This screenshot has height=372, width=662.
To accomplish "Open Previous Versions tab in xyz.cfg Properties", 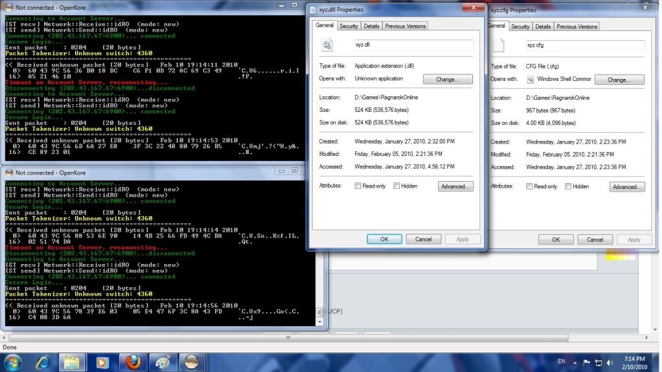I will (x=577, y=27).
